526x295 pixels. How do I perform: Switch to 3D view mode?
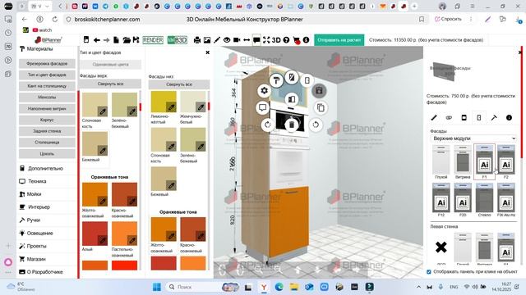[x=276, y=40]
